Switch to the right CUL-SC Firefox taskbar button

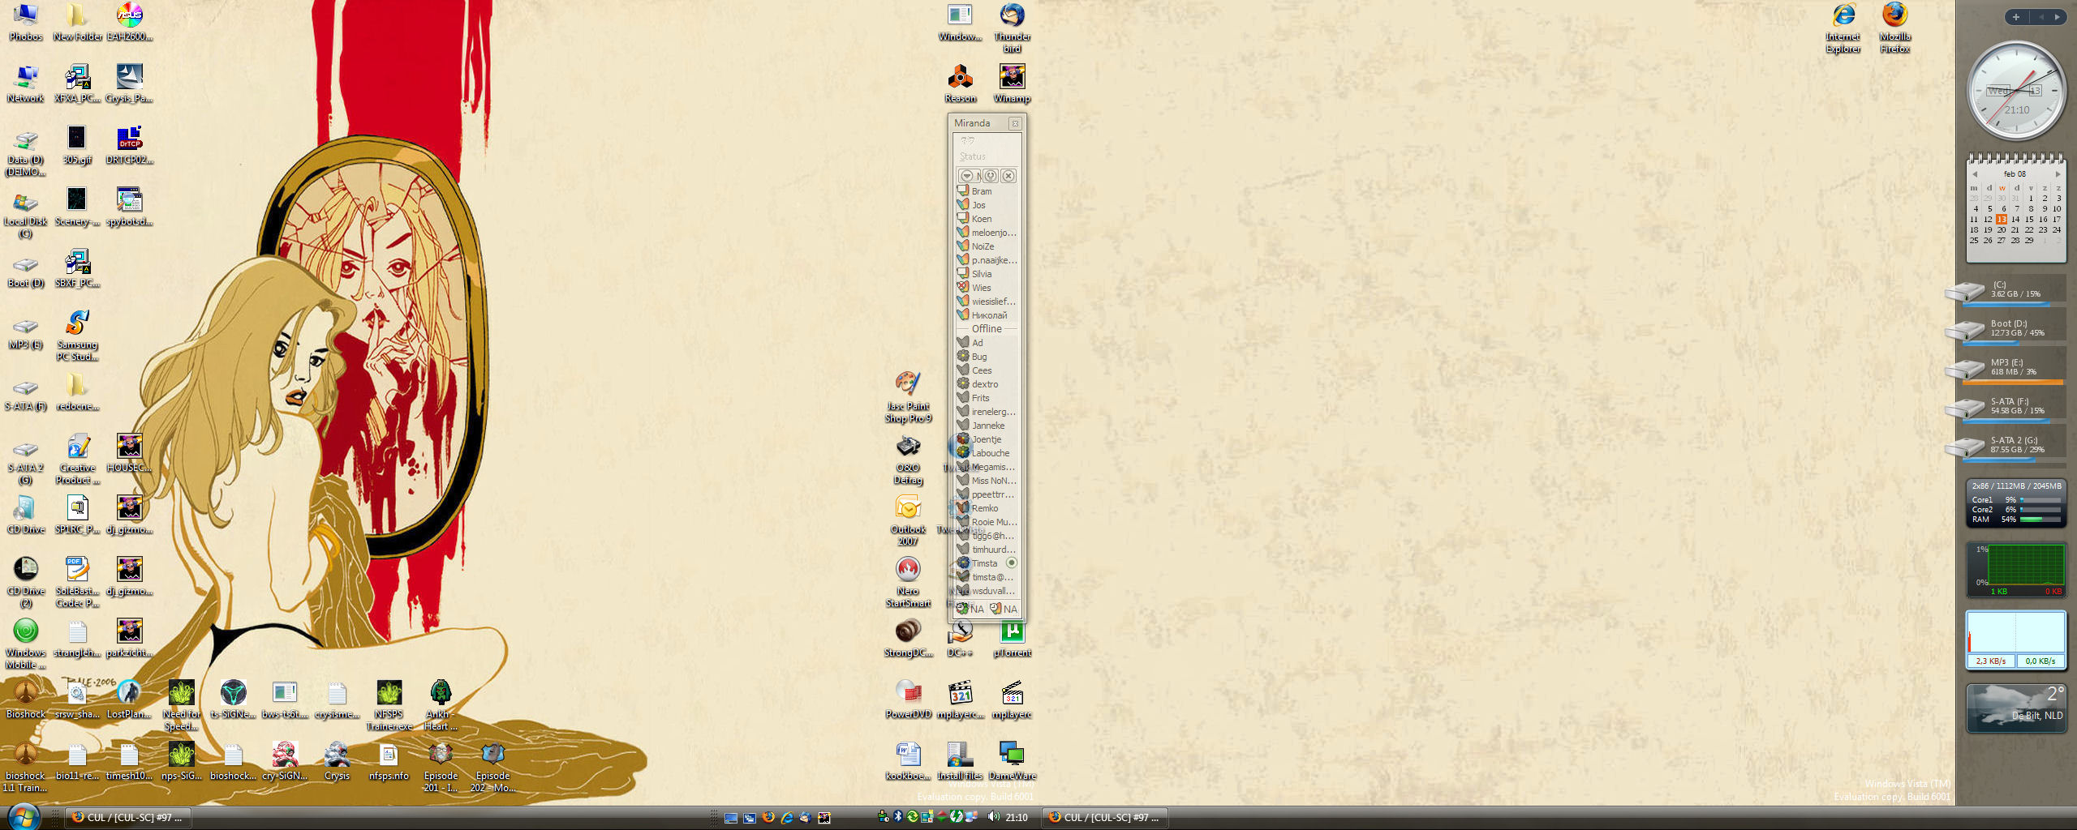click(1105, 817)
